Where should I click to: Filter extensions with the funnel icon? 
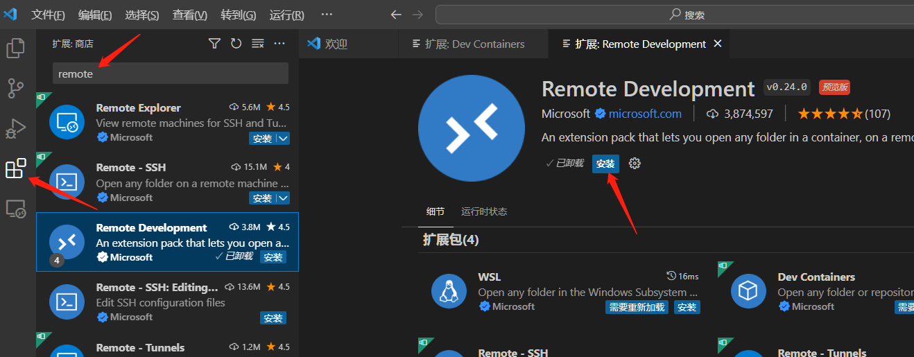215,44
